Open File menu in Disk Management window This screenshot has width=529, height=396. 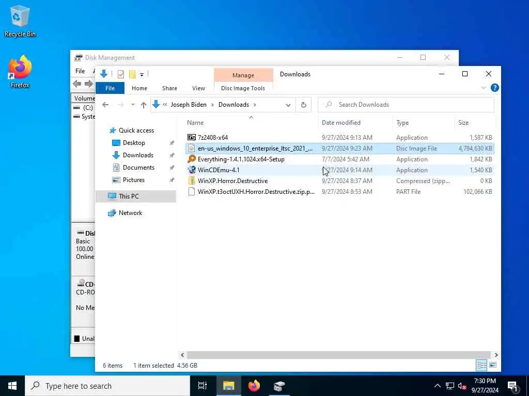point(80,71)
